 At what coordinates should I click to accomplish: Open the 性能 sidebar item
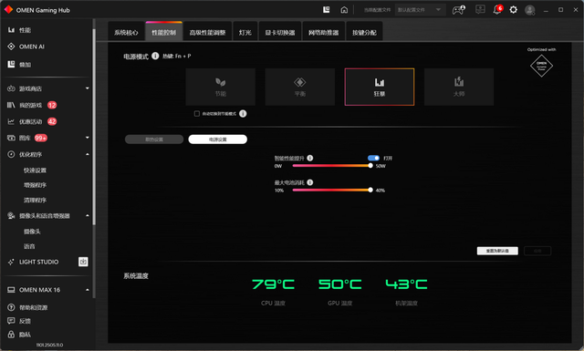[25, 30]
